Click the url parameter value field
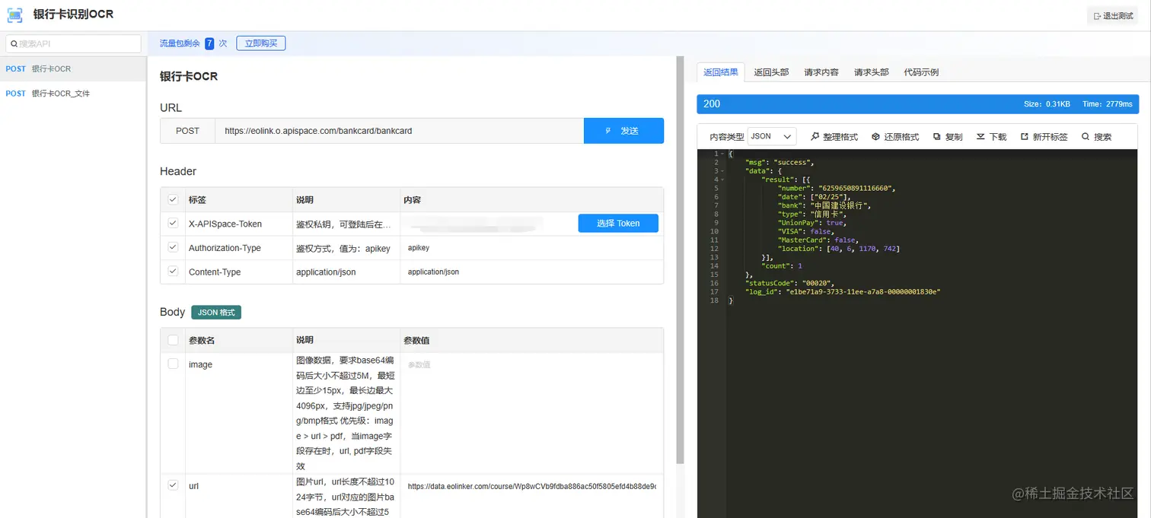The image size is (1151, 518). click(x=531, y=486)
